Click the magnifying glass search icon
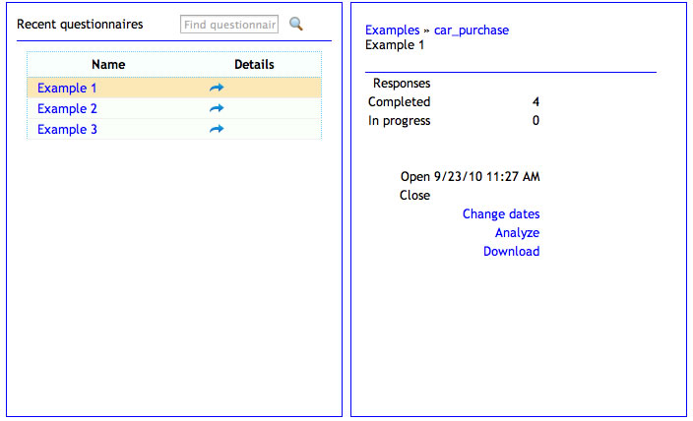The height and width of the screenshot is (421, 693). [295, 24]
